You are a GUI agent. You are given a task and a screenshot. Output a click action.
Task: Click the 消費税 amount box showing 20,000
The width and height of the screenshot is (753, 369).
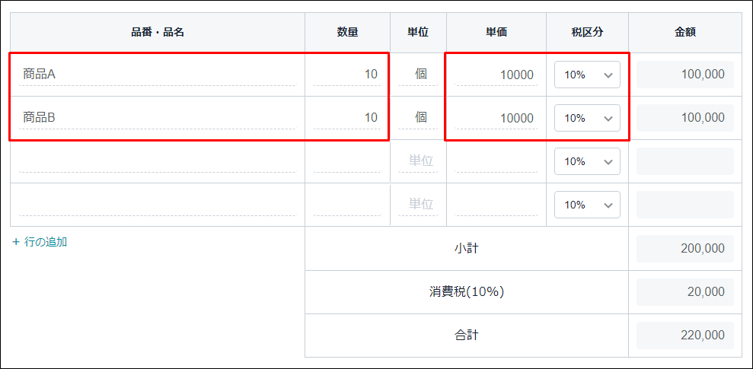(684, 292)
